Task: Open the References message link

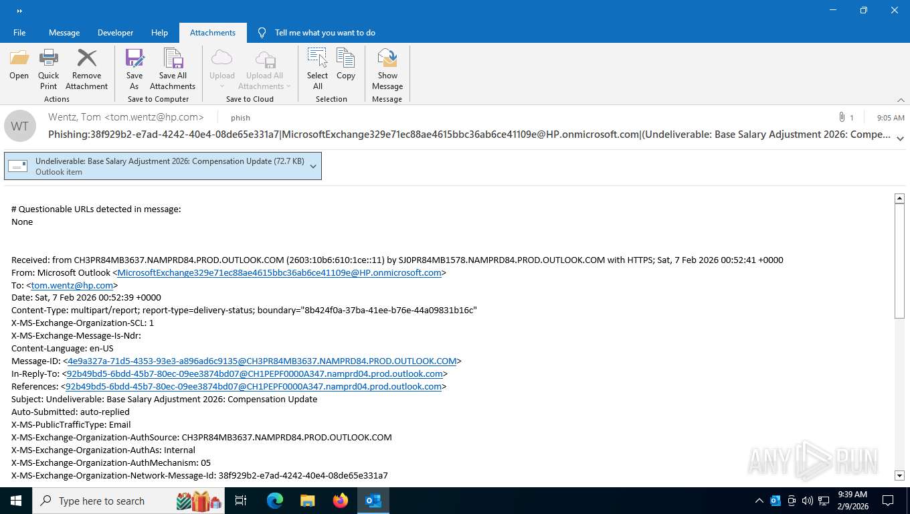Action: coord(254,386)
